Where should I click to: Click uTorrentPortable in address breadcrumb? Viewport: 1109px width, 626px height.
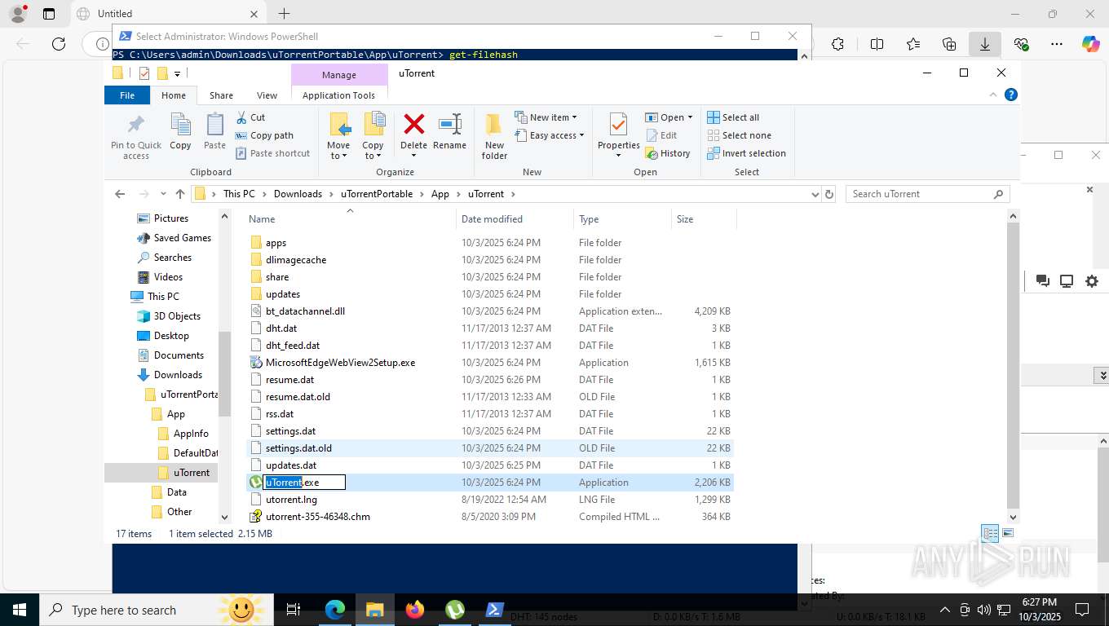click(x=377, y=194)
